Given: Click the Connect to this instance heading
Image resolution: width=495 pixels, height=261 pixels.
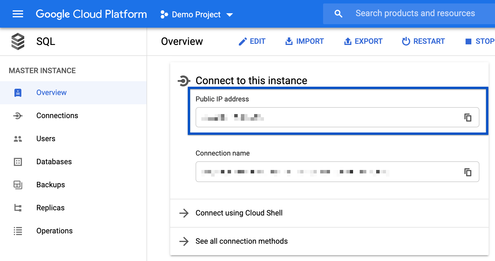Looking at the screenshot, I should click(252, 81).
